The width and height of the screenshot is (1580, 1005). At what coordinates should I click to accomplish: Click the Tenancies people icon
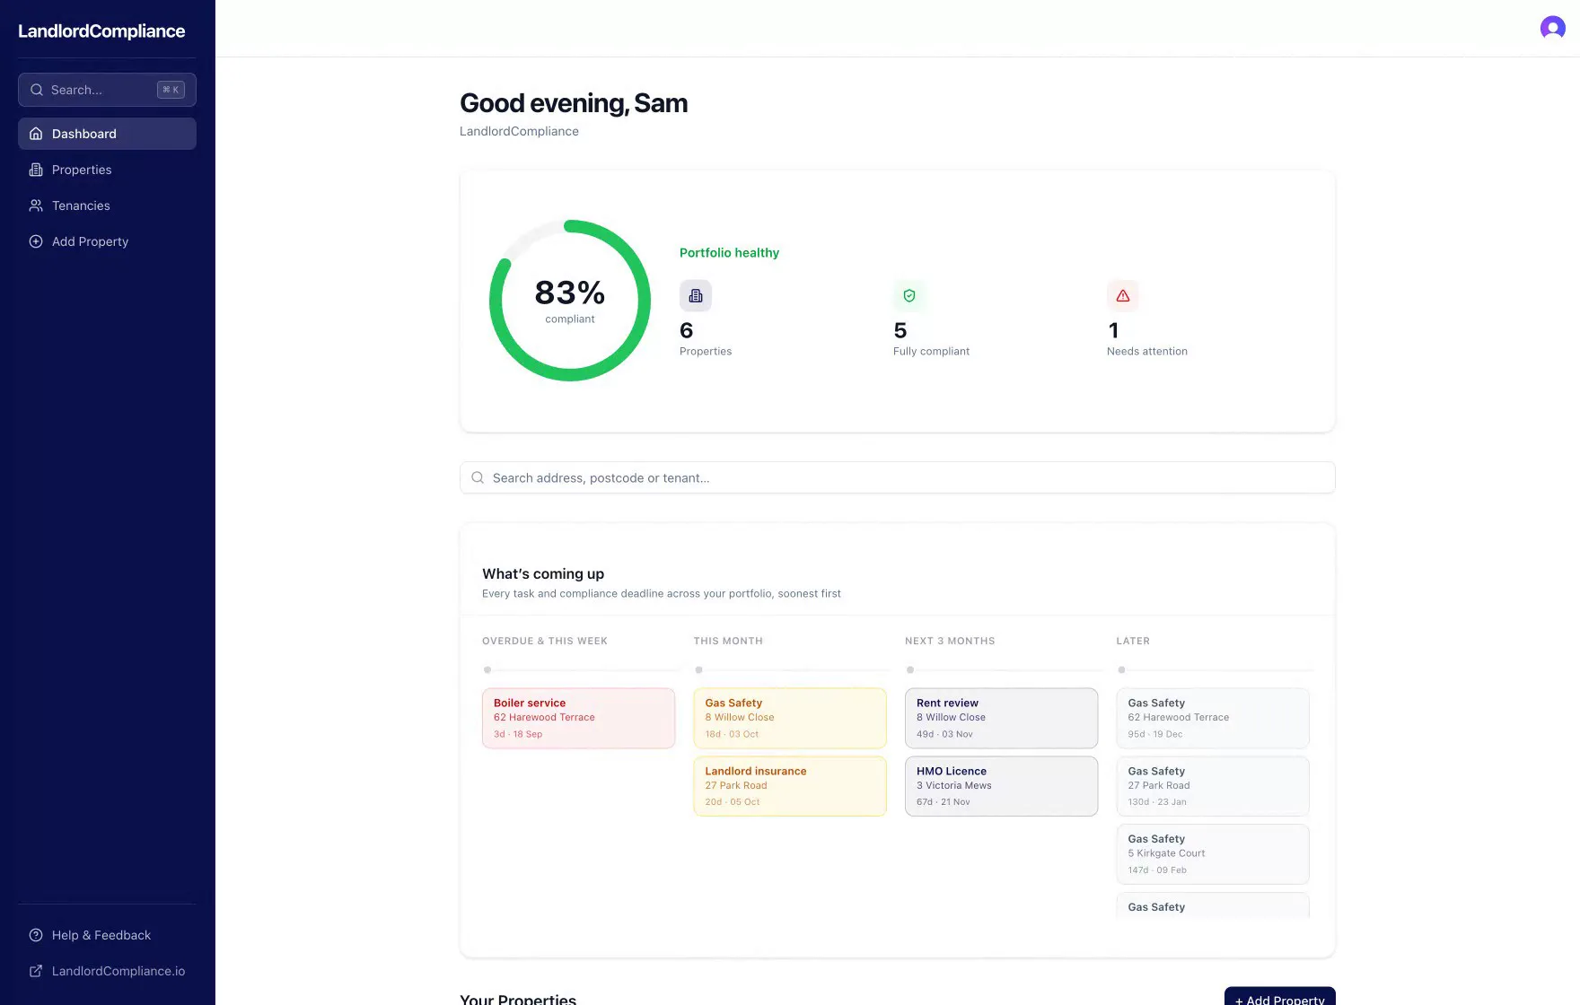click(x=36, y=205)
